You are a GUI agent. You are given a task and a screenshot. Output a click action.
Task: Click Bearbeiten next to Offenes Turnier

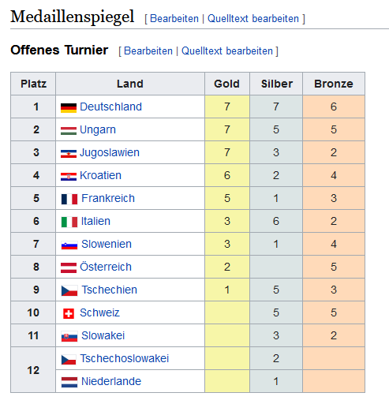(148, 51)
